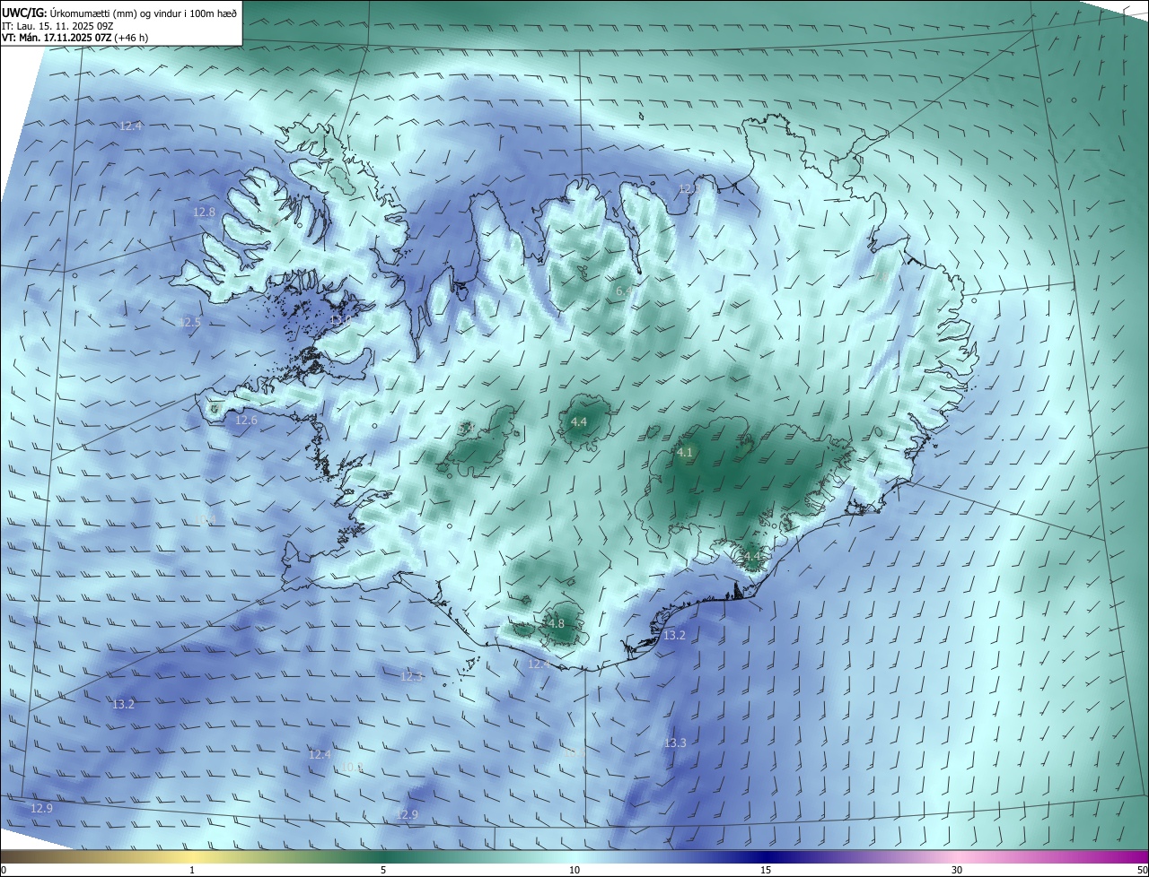Click the color scale at tick 5
Viewport: 1149px width, 877px height.
pyautogui.click(x=383, y=870)
